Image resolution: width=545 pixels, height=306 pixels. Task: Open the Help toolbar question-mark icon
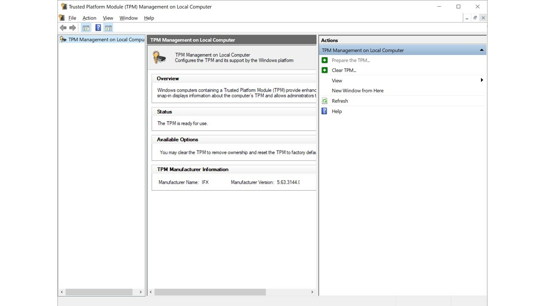point(98,28)
